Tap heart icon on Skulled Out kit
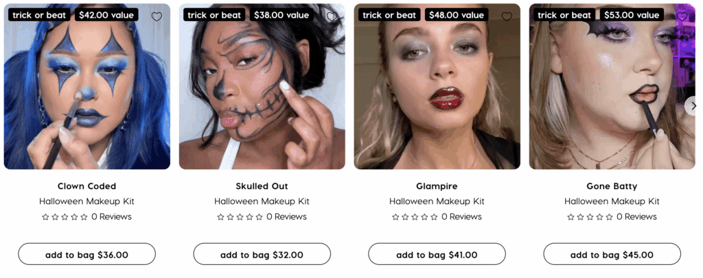 coord(332,16)
